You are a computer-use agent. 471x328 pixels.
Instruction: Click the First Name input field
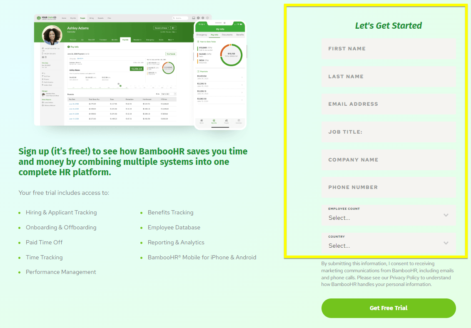[x=389, y=49]
